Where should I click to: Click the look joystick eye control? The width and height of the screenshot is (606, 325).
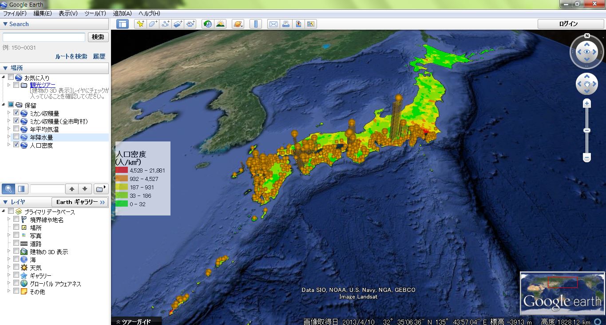coord(587,52)
